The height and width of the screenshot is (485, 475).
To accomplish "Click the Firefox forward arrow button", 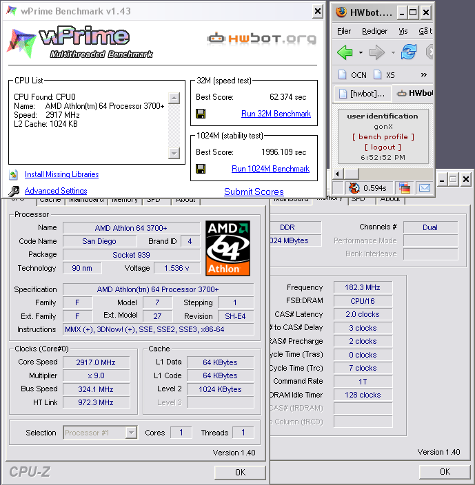I will [x=377, y=52].
